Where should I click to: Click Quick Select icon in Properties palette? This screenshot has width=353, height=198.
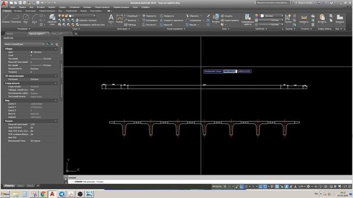point(56,44)
